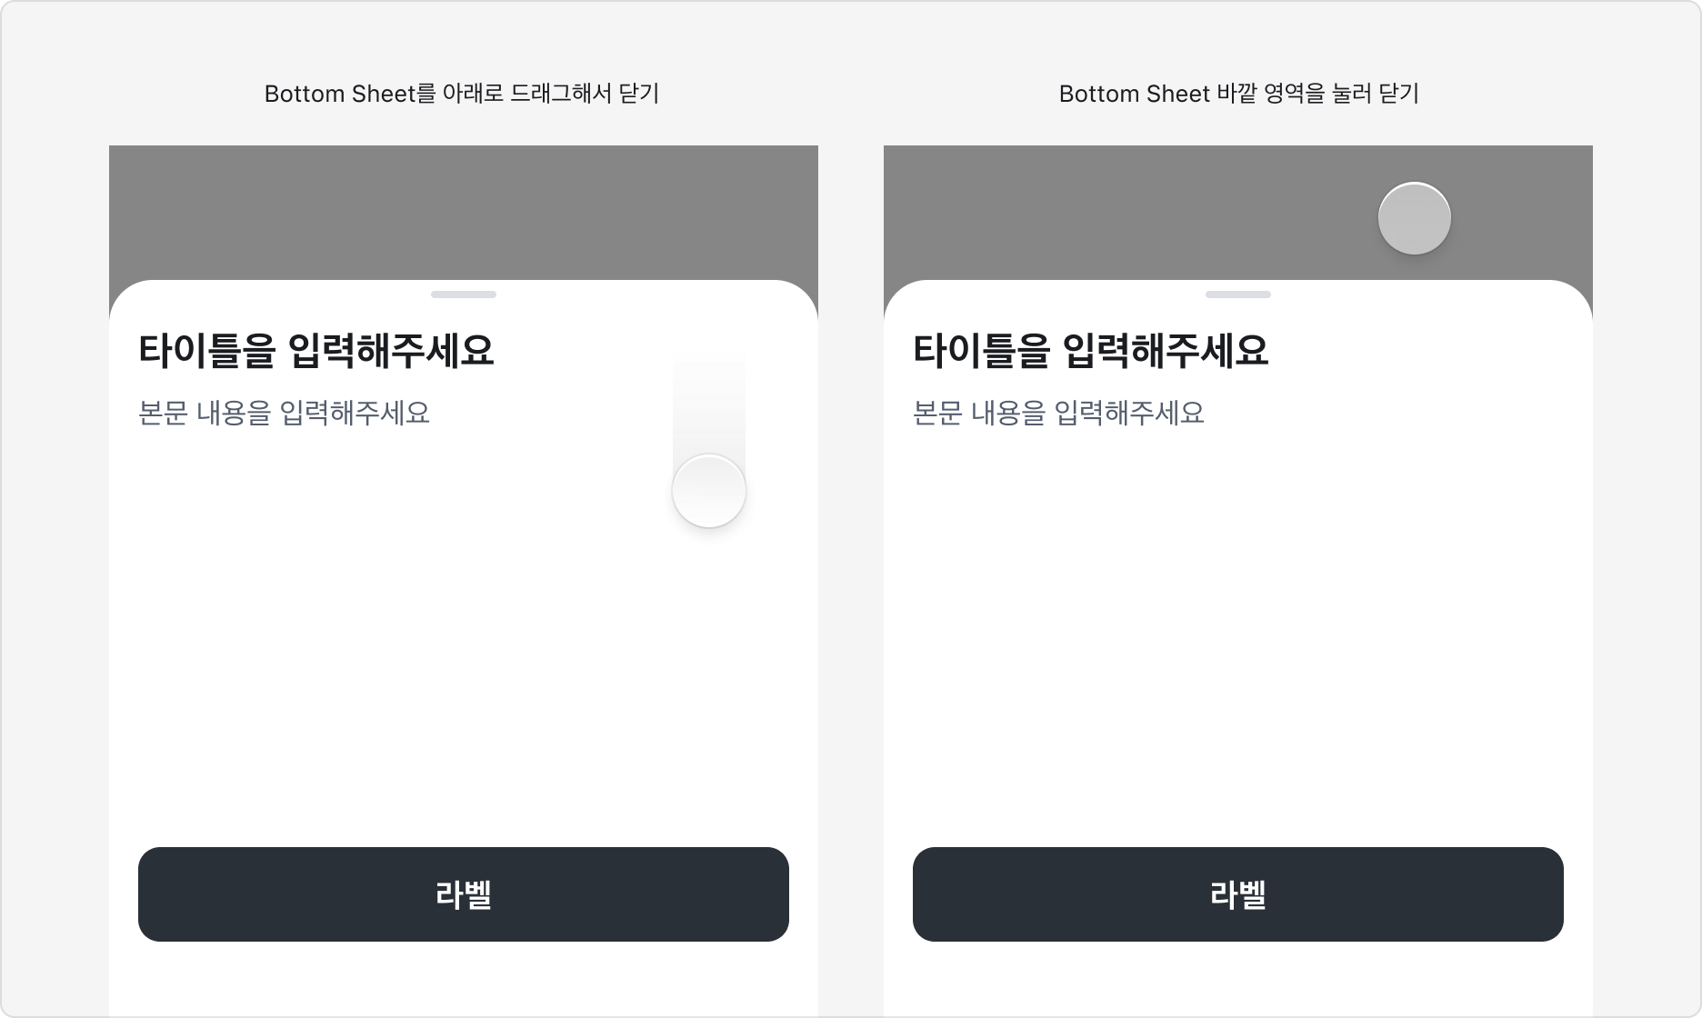Click the gray touch indicator circle on right backdrop
The width and height of the screenshot is (1702, 1018).
tap(1414, 218)
